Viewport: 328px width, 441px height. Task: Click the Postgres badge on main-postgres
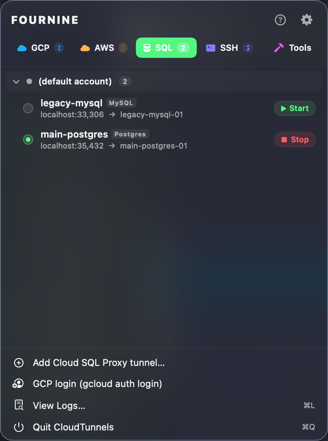pos(130,134)
